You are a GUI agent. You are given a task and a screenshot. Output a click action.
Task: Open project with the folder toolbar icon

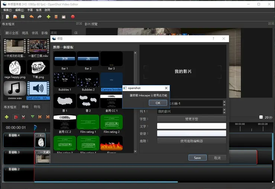[15, 17]
